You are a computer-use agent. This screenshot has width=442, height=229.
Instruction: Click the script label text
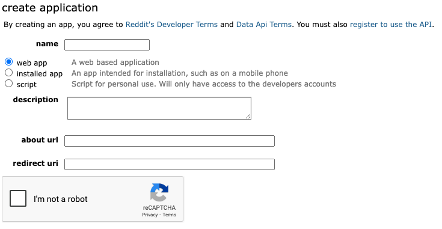(x=26, y=85)
